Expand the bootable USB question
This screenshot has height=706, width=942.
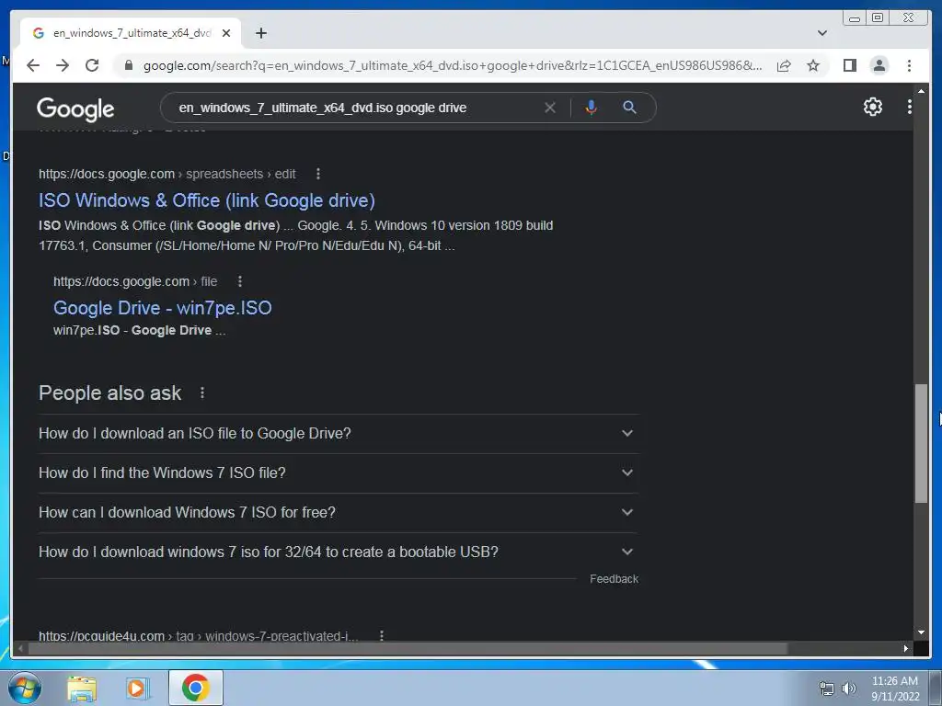[x=339, y=552]
